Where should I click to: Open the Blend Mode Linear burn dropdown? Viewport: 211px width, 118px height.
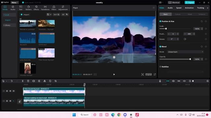click(x=185, y=52)
